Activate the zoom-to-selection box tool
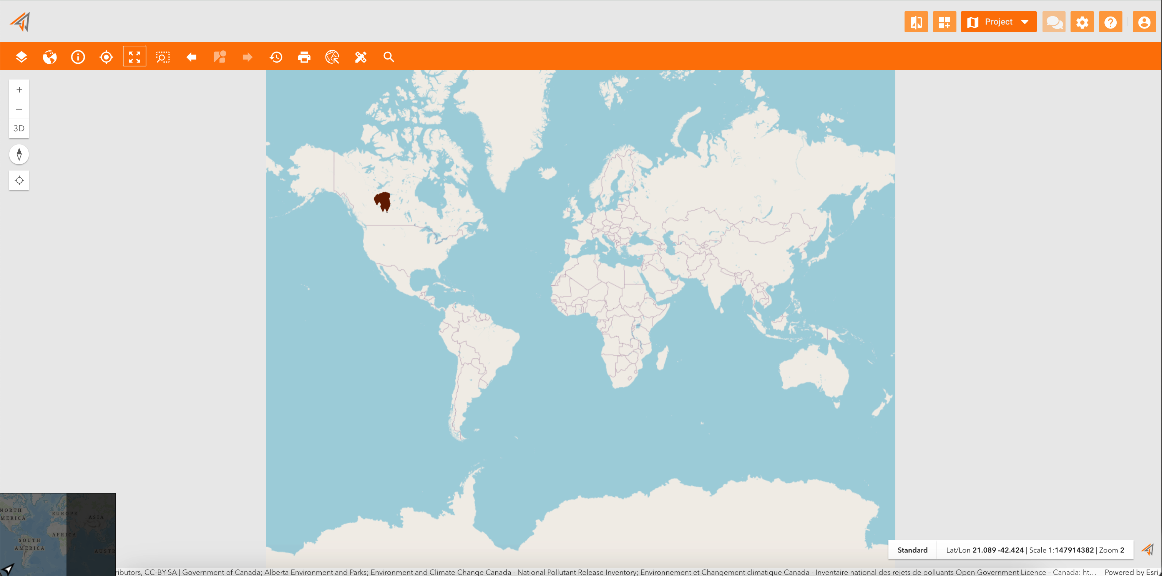Screen dimensions: 1162x576 [163, 57]
